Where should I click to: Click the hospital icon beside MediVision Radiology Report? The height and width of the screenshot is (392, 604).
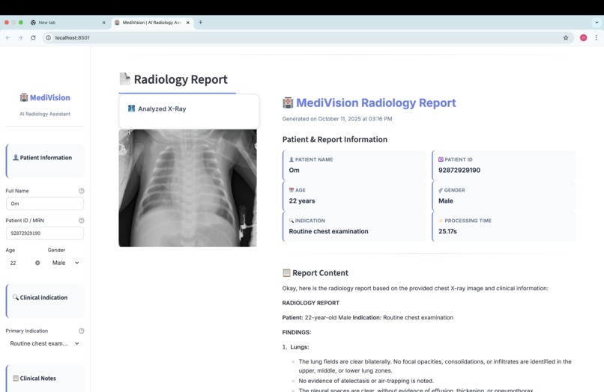click(x=288, y=102)
